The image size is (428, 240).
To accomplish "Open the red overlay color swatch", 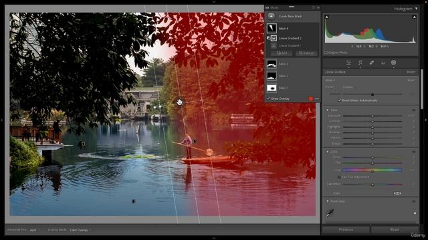I will (310, 99).
